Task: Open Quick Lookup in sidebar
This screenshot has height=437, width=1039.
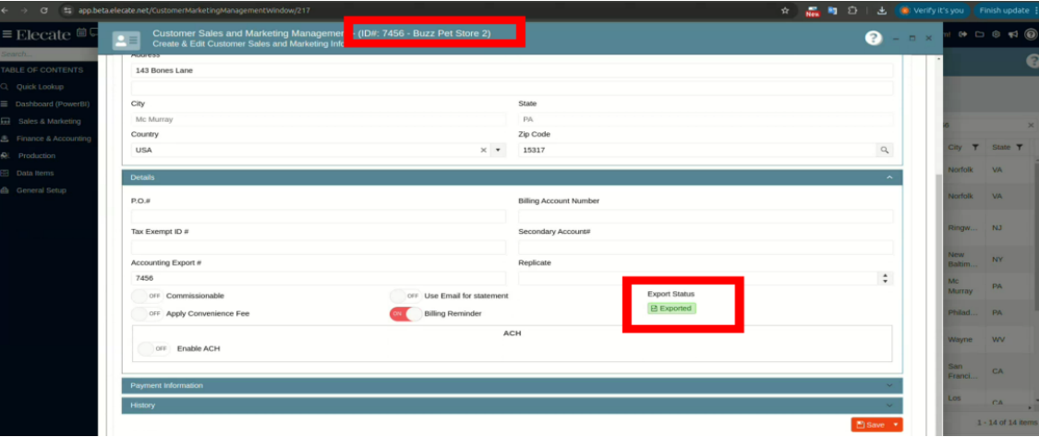Action: pos(40,87)
